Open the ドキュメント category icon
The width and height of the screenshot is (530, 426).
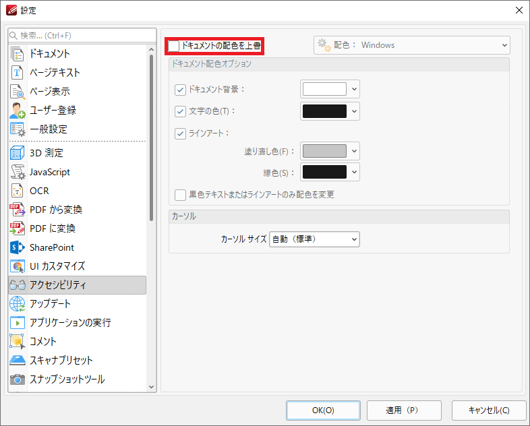tap(17, 54)
